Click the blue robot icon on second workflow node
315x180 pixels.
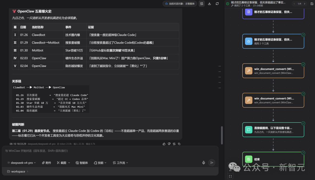[249, 41]
